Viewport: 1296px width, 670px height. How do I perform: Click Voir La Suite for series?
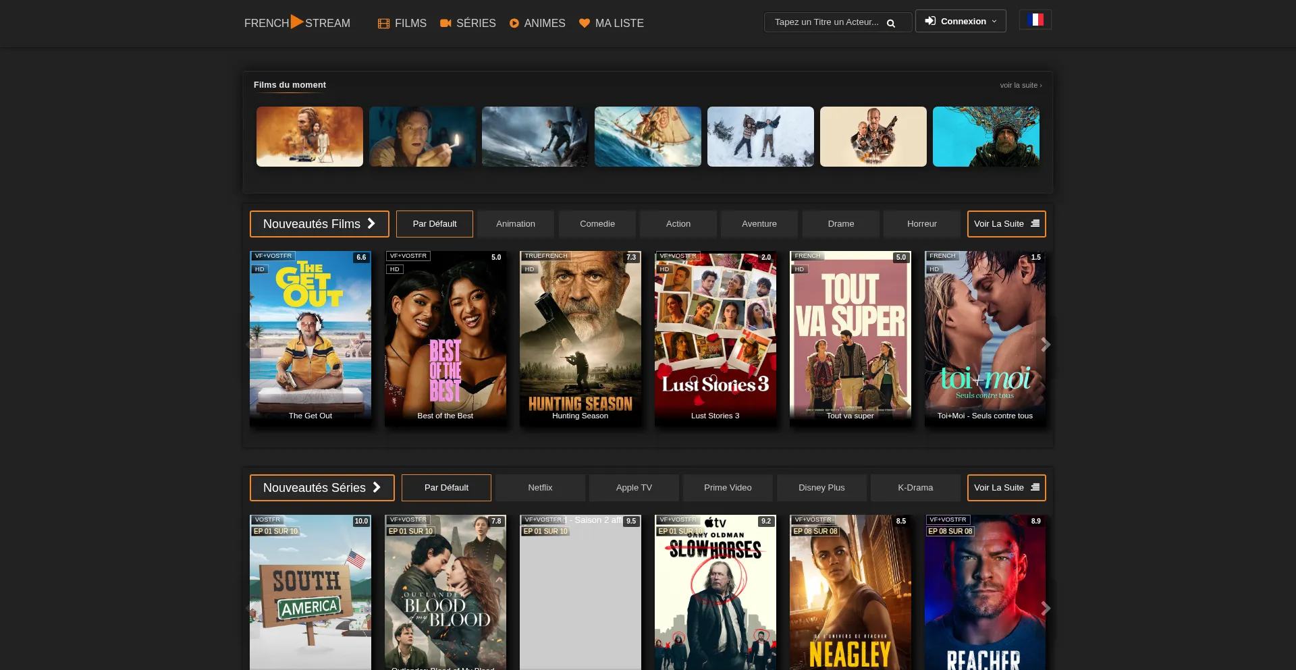(x=1006, y=488)
